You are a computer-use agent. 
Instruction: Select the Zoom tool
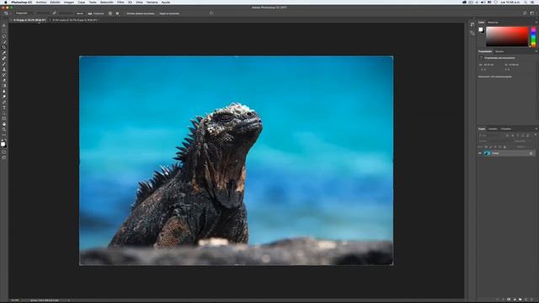pyautogui.click(x=4, y=130)
